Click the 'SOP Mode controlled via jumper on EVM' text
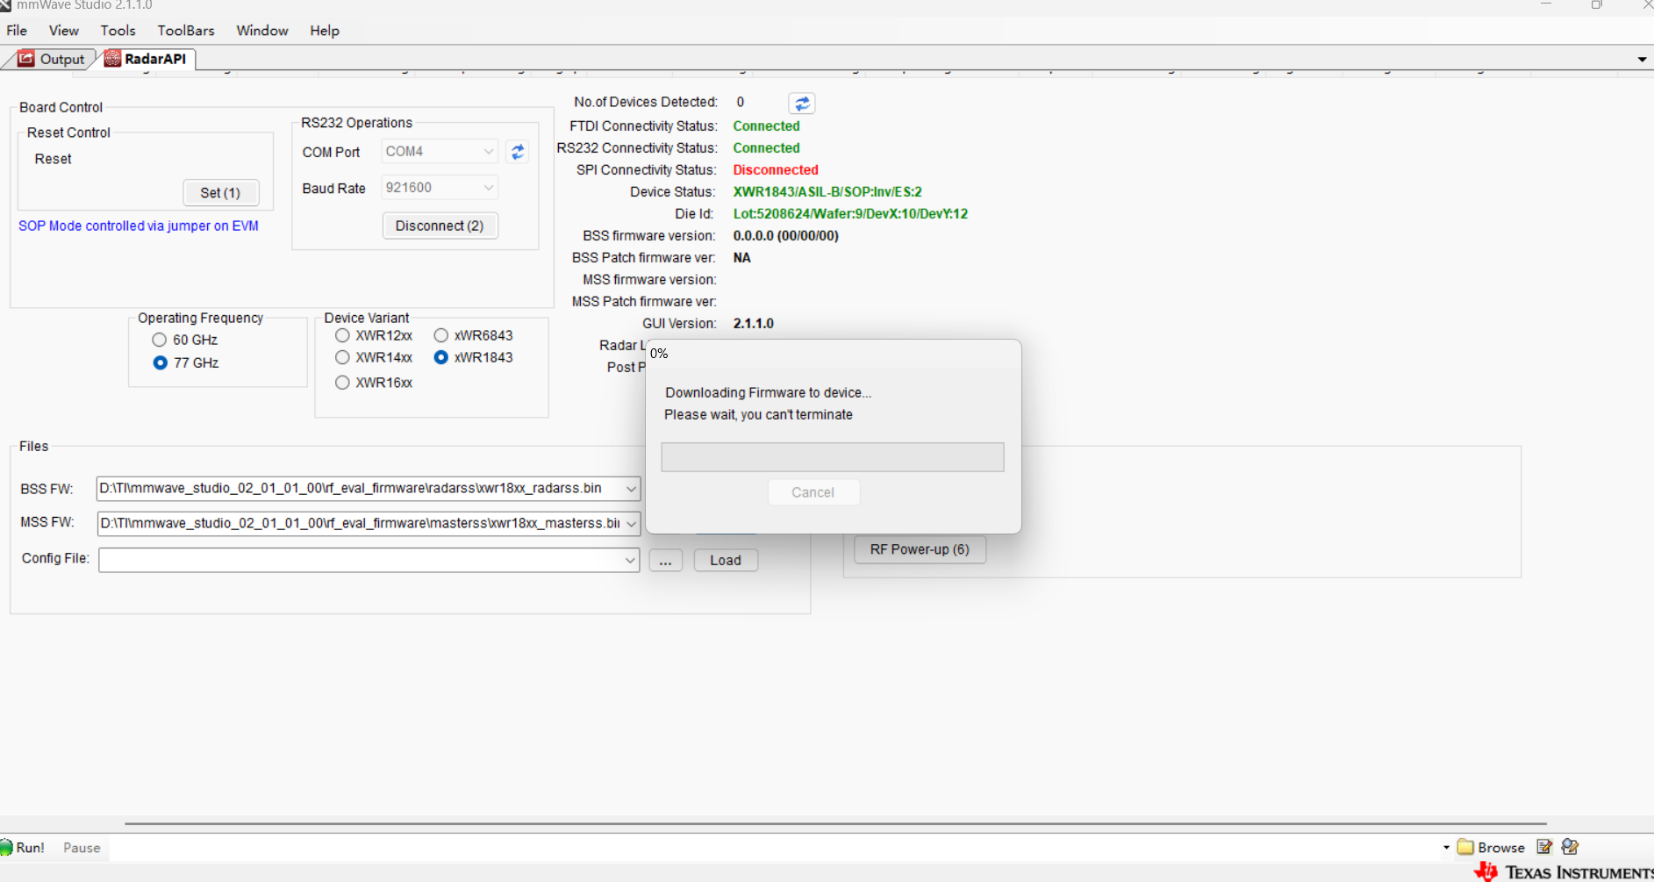This screenshot has height=882, width=1654. coord(139,226)
